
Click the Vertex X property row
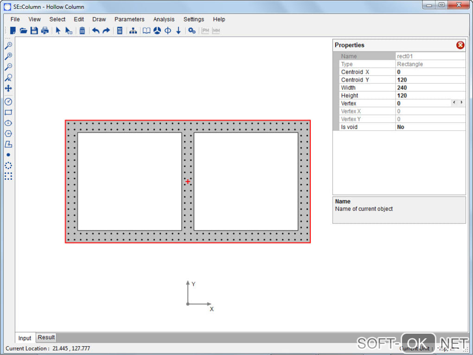click(x=403, y=111)
